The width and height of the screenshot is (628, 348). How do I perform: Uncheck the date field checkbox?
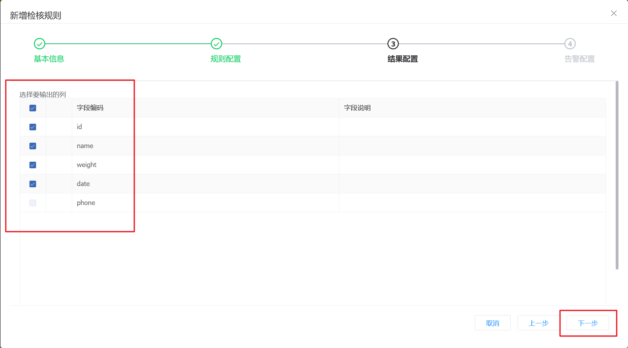(x=33, y=184)
